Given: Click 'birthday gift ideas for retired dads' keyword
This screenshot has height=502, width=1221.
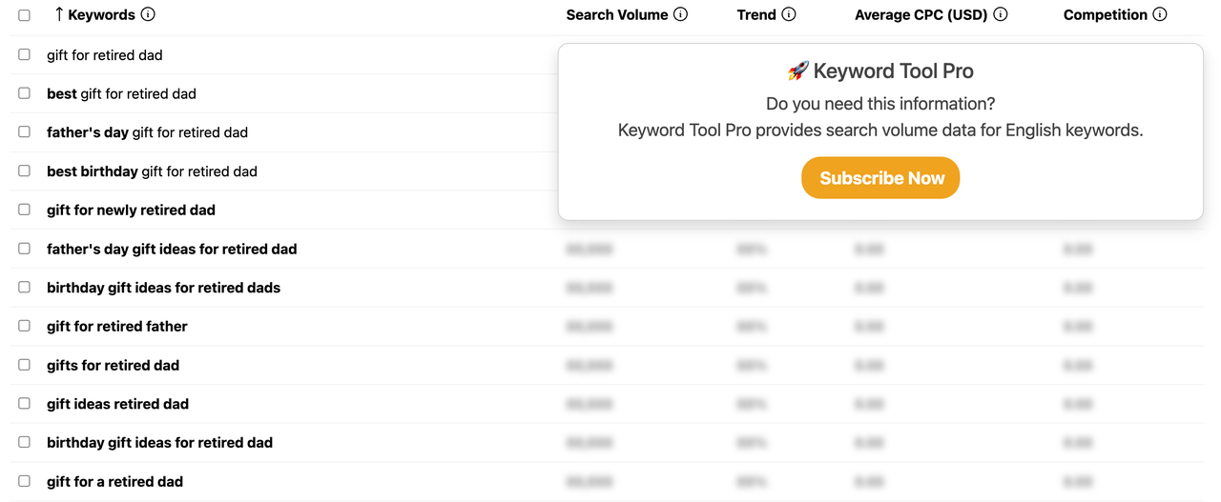Looking at the screenshot, I should (163, 288).
